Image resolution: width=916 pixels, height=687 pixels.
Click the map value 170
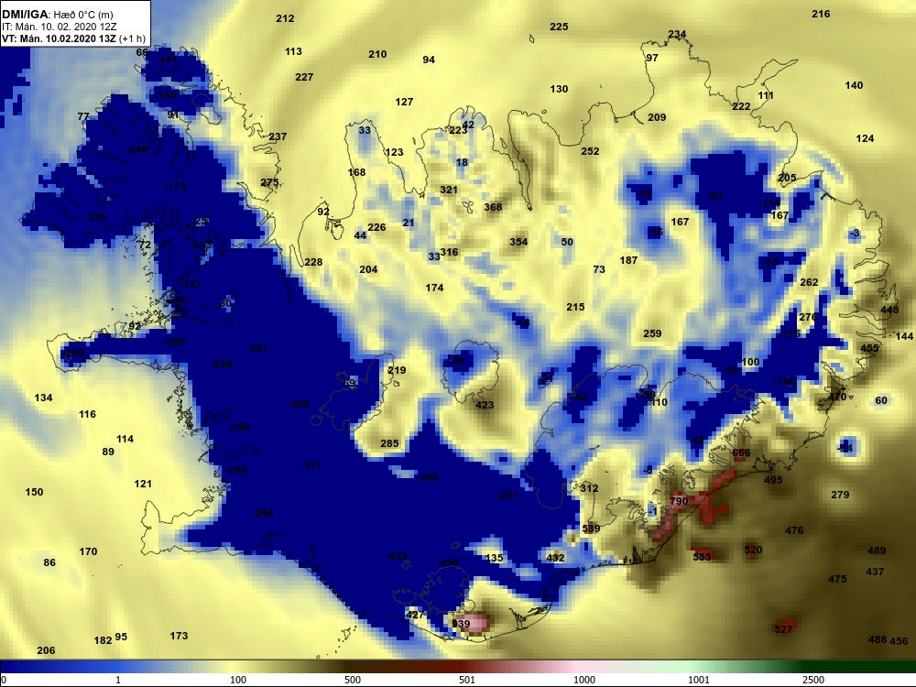88,551
